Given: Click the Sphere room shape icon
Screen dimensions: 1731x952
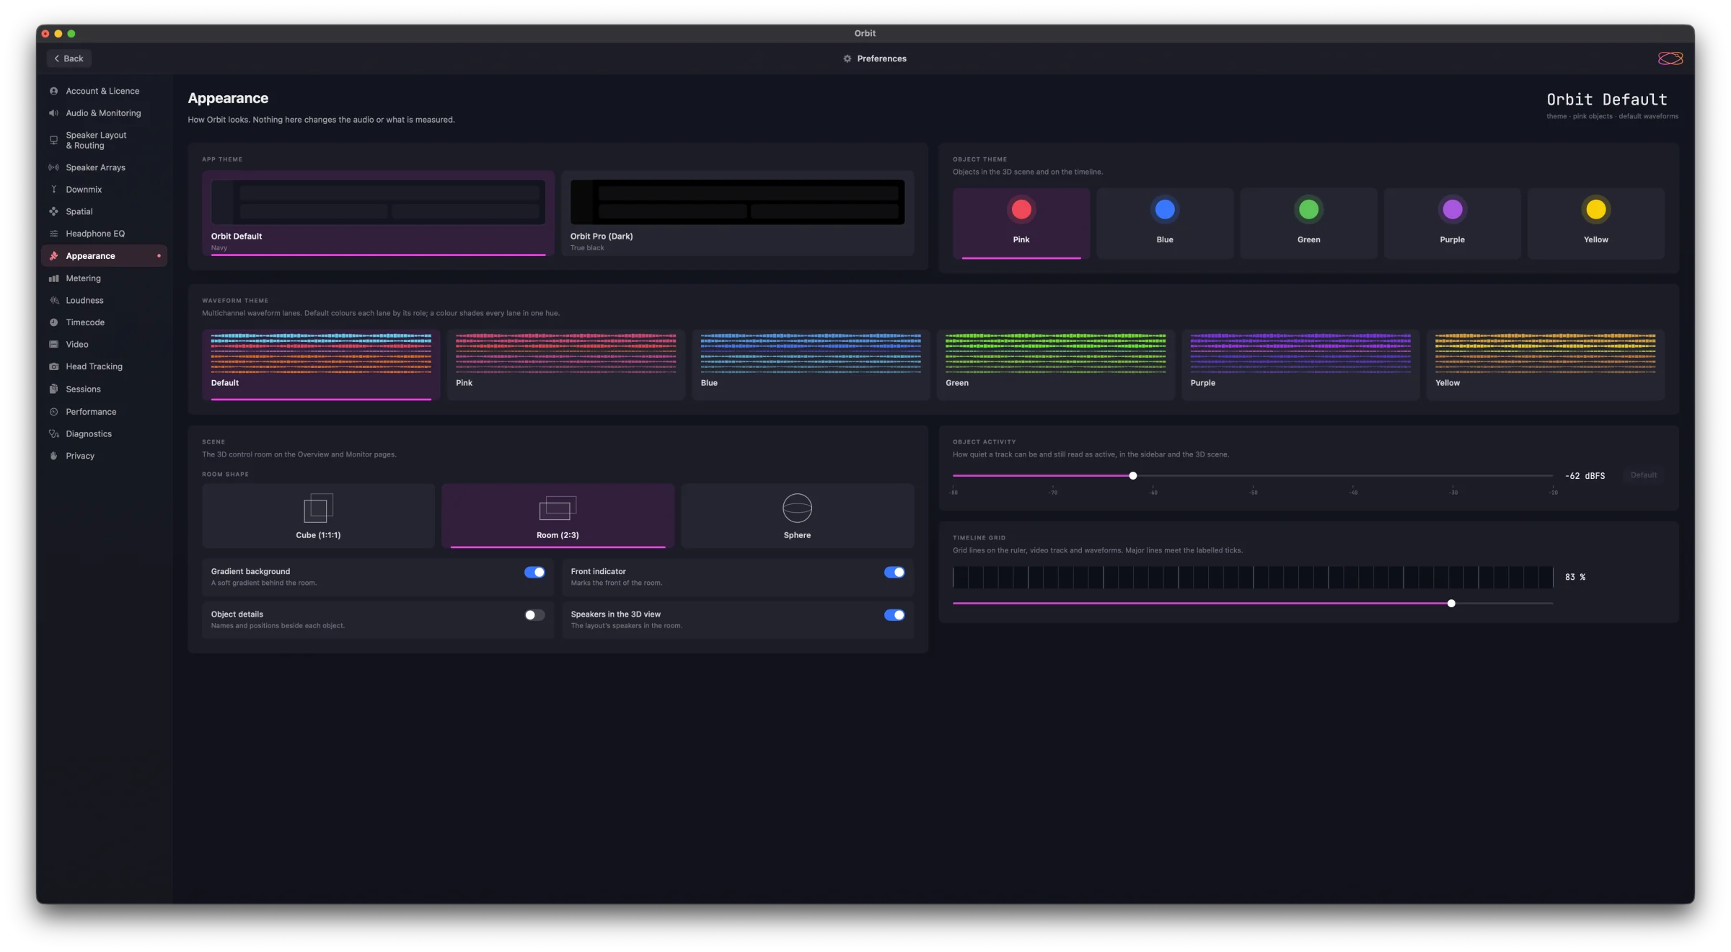Looking at the screenshot, I should (x=797, y=508).
